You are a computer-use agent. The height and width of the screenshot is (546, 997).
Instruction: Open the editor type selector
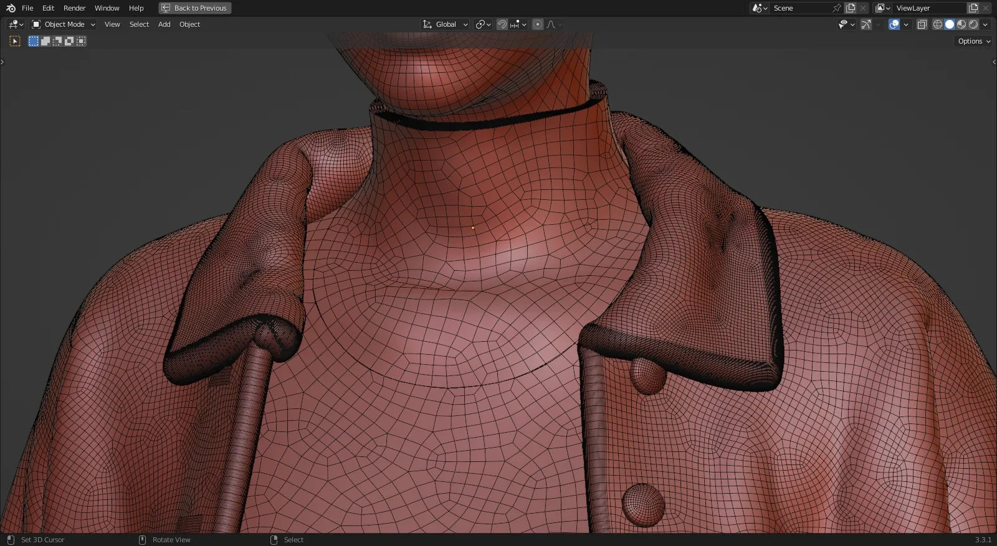coord(15,24)
